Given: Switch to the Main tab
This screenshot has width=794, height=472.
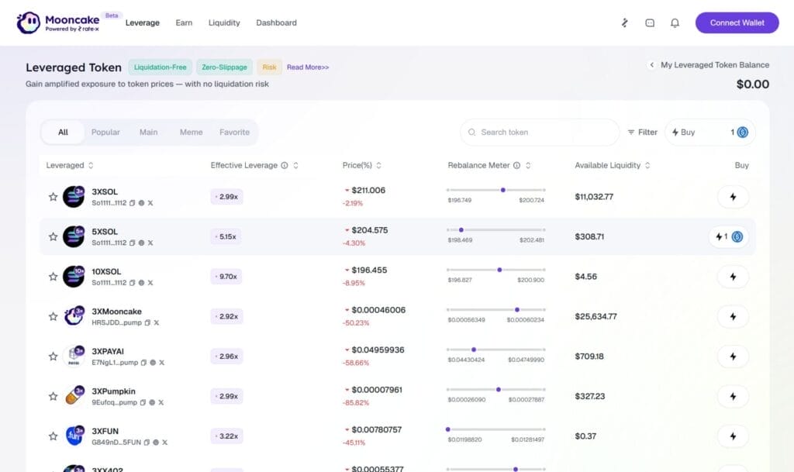Looking at the screenshot, I should pos(148,132).
